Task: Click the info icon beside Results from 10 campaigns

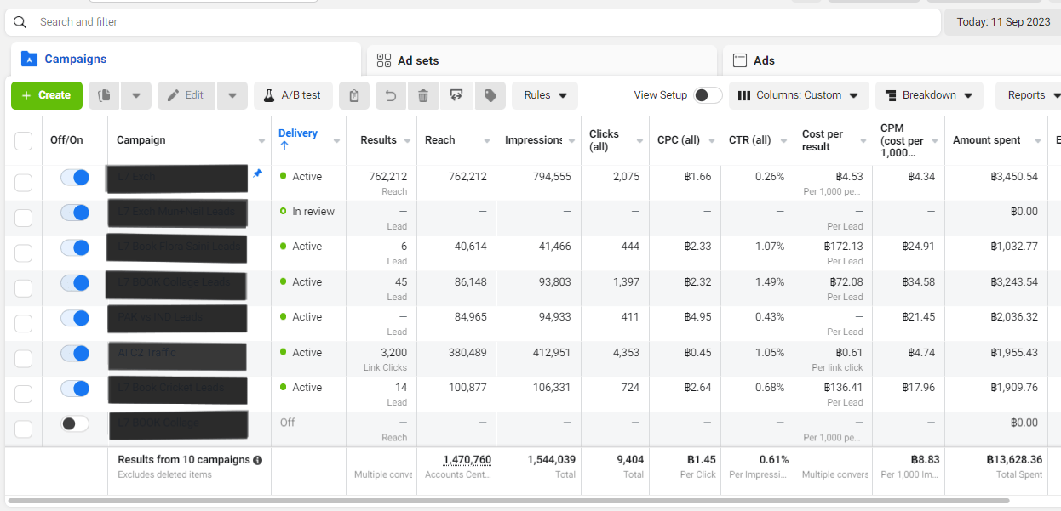Action: 257,460
